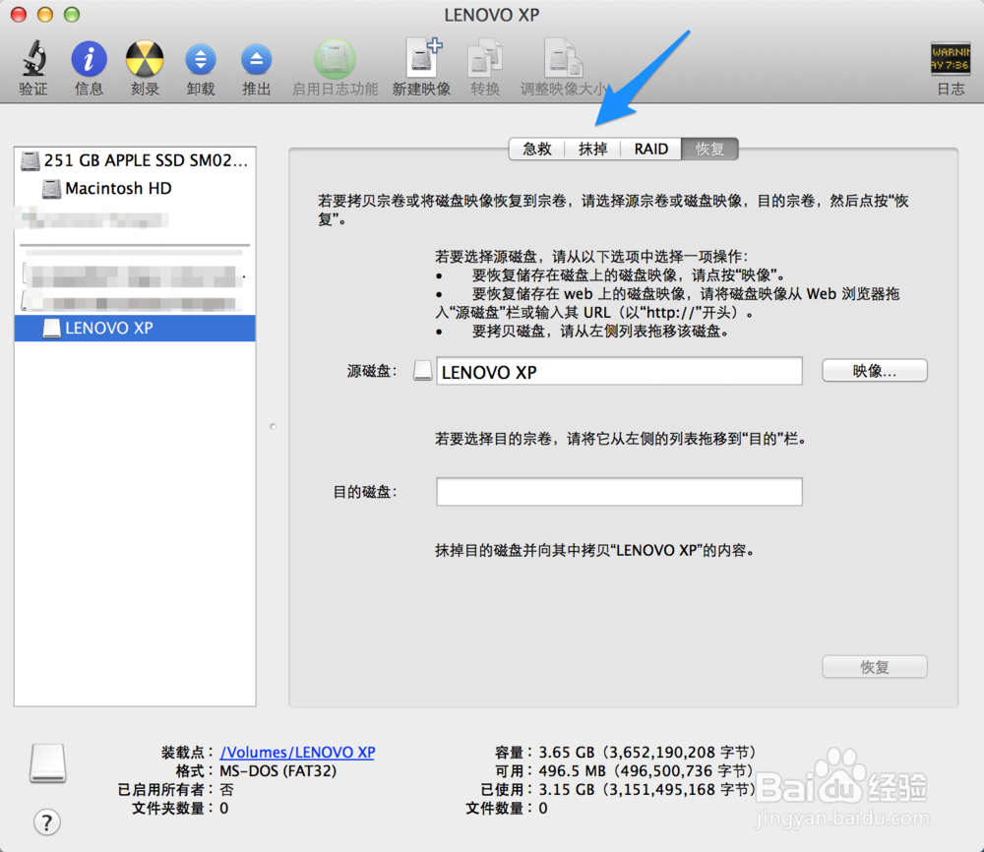This screenshot has height=852, width=984.
Task: Click Resize Image (调整映像大小) icon
Action: coord(563,58)
